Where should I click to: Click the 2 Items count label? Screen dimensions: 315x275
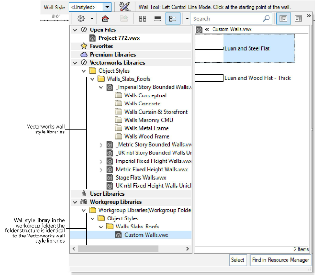click(x=301, y=249)
